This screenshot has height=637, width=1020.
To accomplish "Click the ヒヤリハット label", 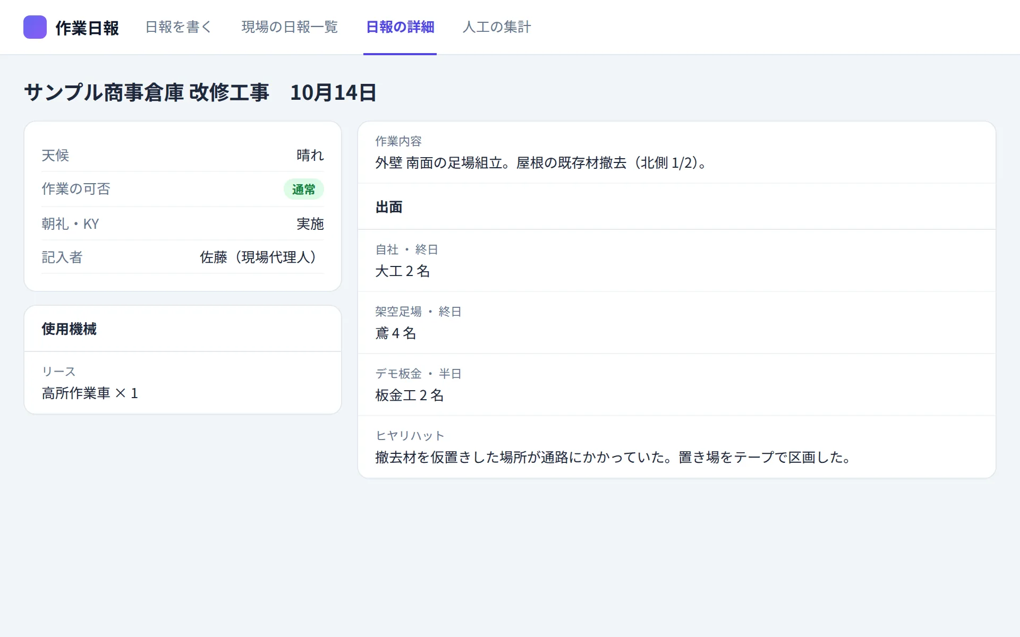I will click(x=410, y=436).
